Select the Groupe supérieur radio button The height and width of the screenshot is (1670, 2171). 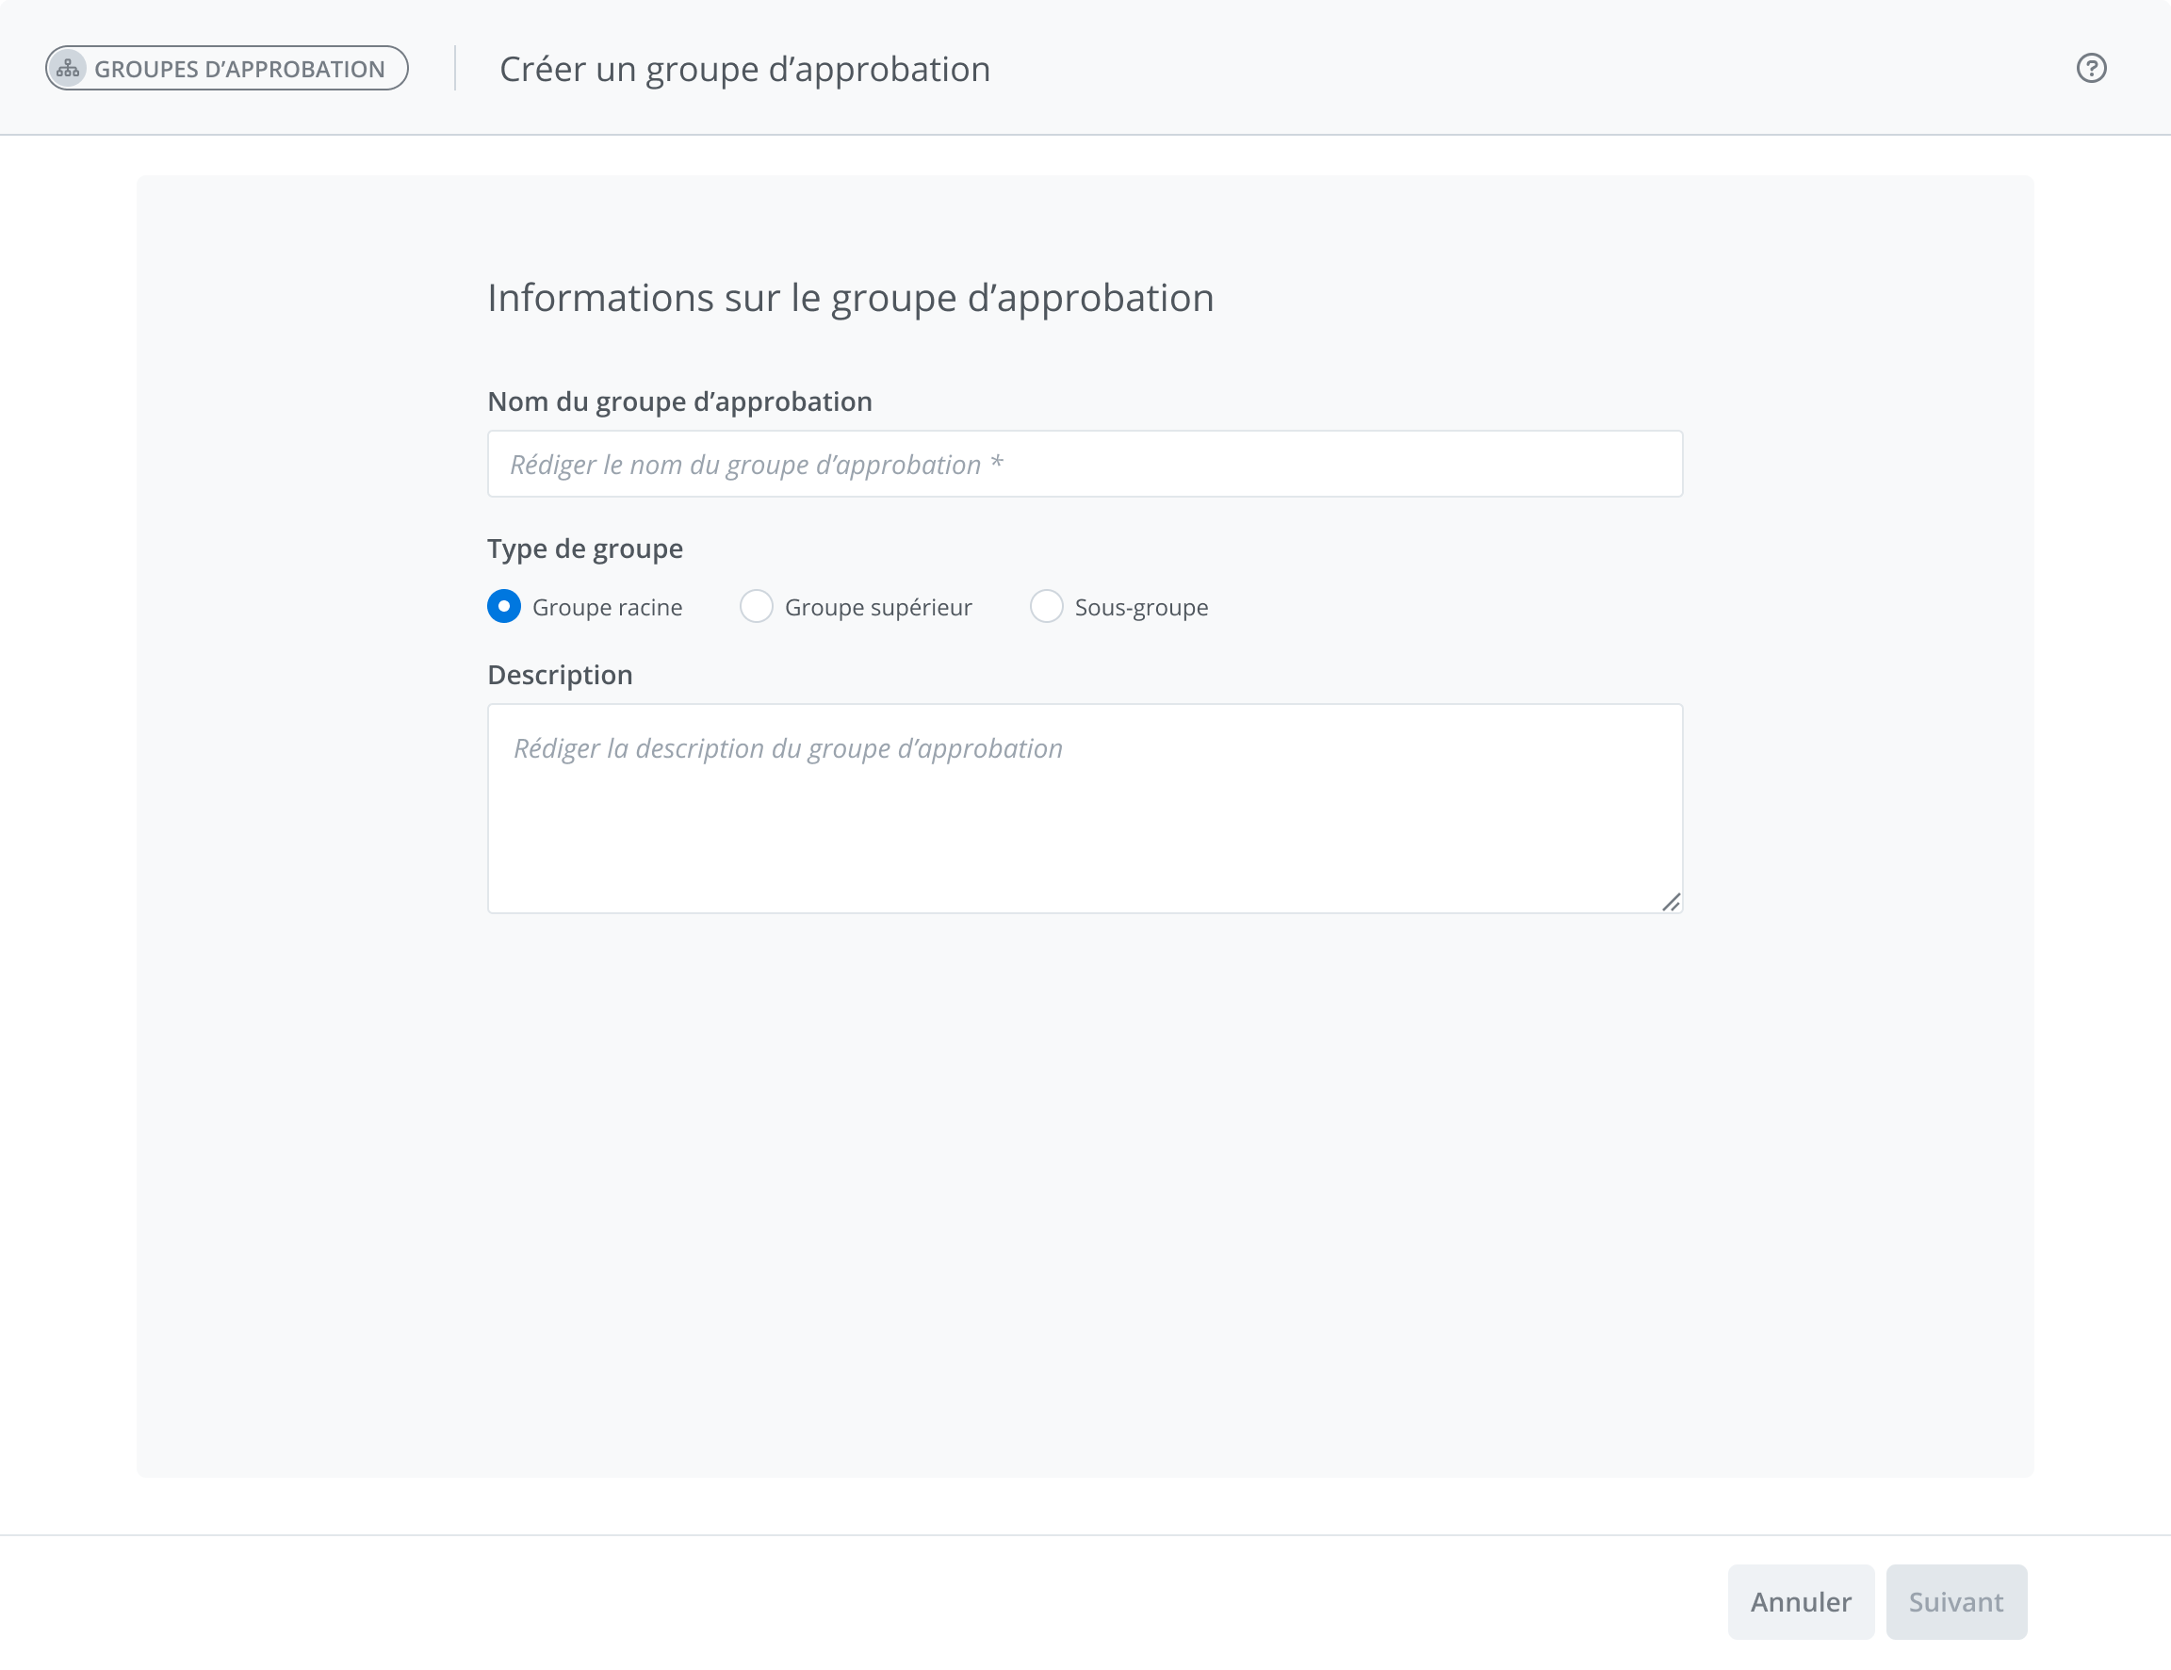756,606
